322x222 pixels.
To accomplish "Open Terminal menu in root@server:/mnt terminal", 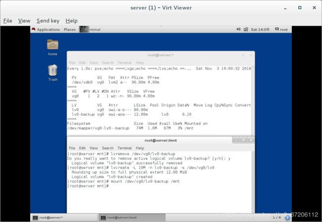I will [x=124, y=148].
